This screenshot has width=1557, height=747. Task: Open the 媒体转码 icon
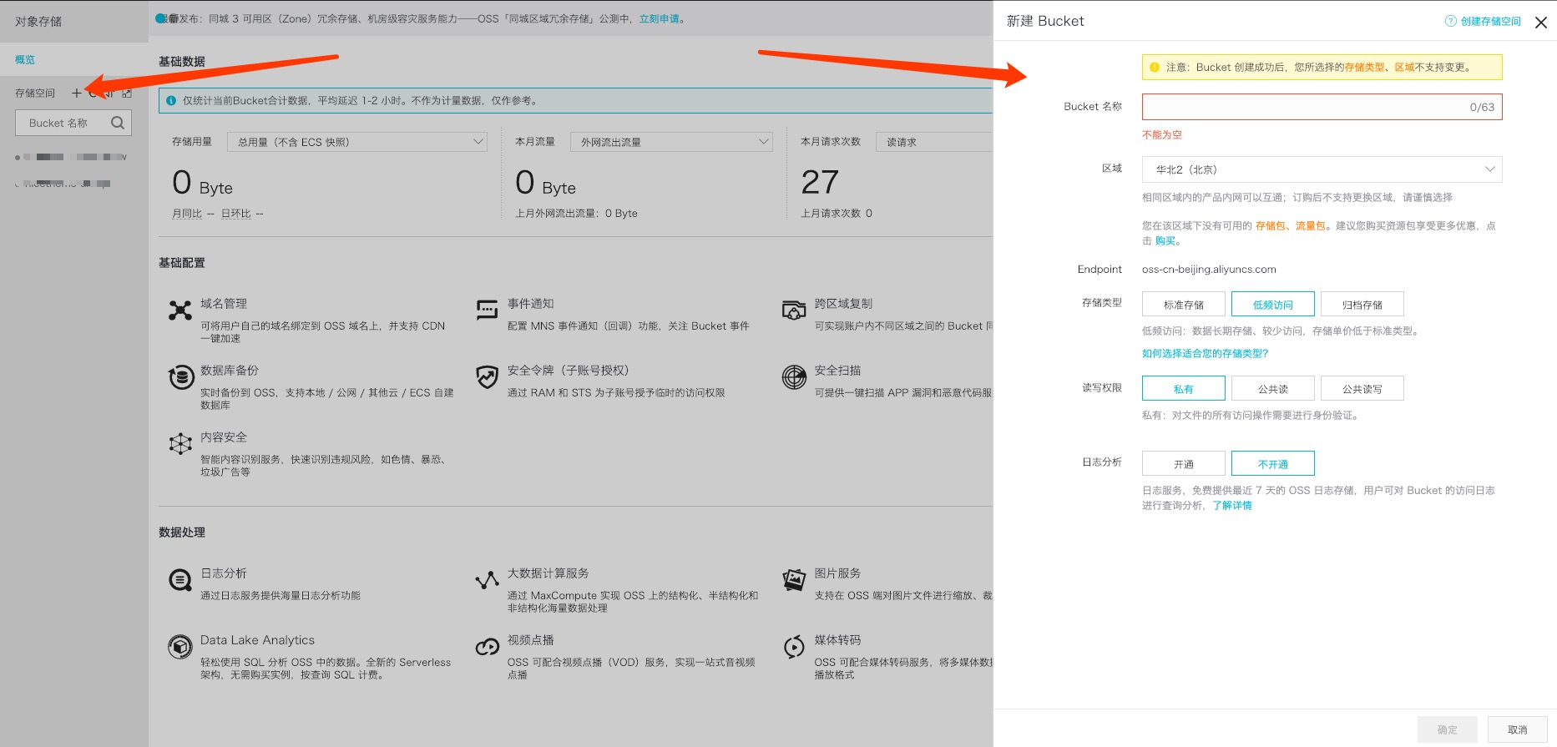point(794,647)
